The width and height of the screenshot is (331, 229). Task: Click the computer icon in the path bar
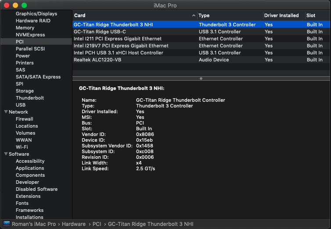click(6, 224)
